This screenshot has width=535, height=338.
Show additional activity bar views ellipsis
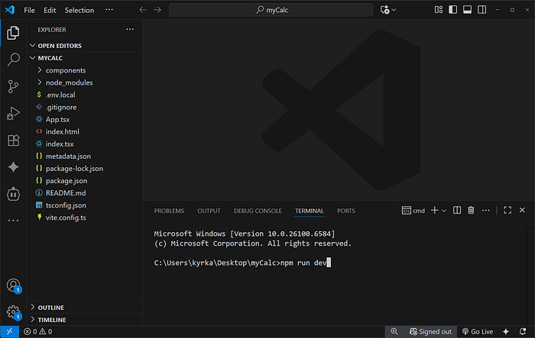[13, 221]
